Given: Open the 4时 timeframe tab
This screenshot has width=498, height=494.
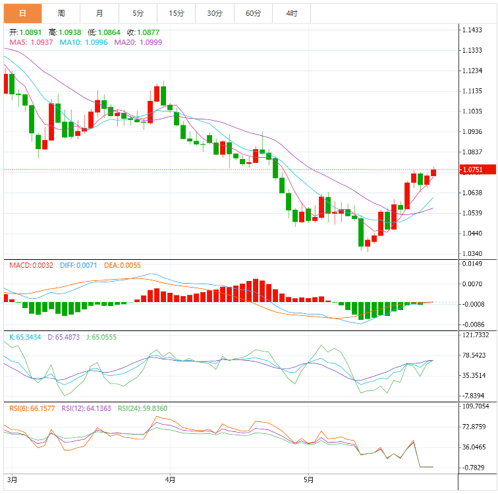Looking at the screenshot, I should [292, 13].
